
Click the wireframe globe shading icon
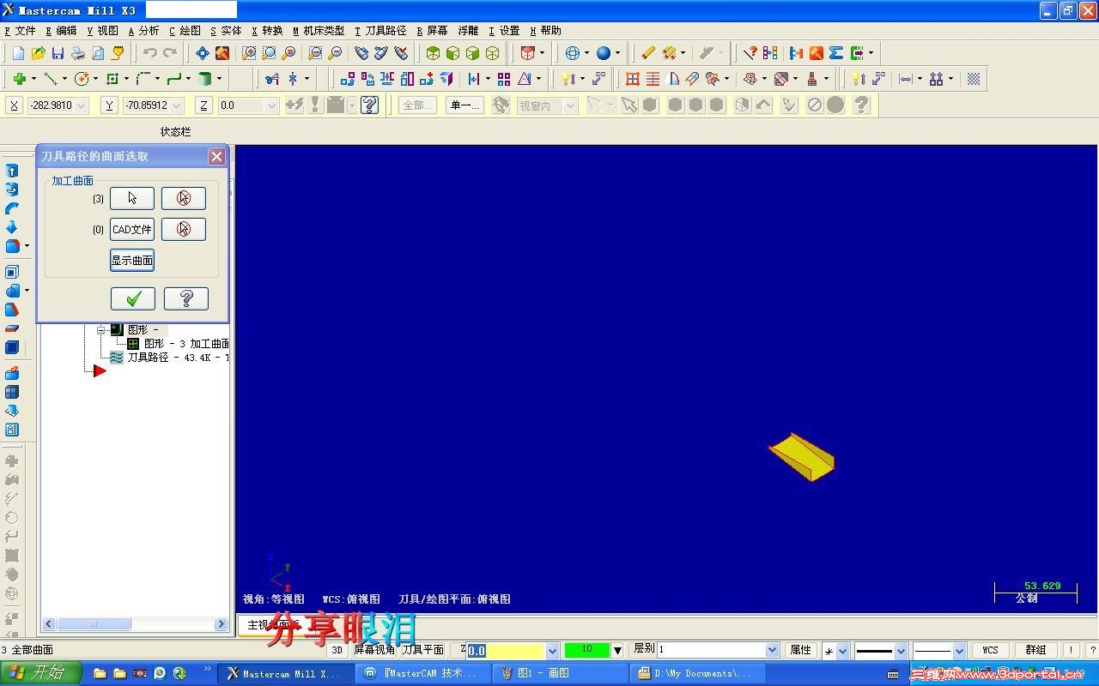point(572,53)
